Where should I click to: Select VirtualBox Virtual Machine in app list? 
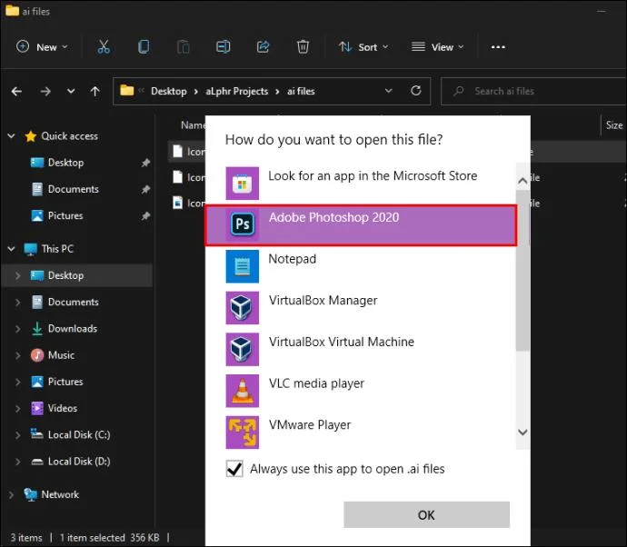pos(361,350)
